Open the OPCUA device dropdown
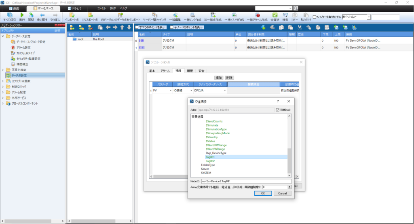This screenshot has height=224, width=414. click(225, 91)
